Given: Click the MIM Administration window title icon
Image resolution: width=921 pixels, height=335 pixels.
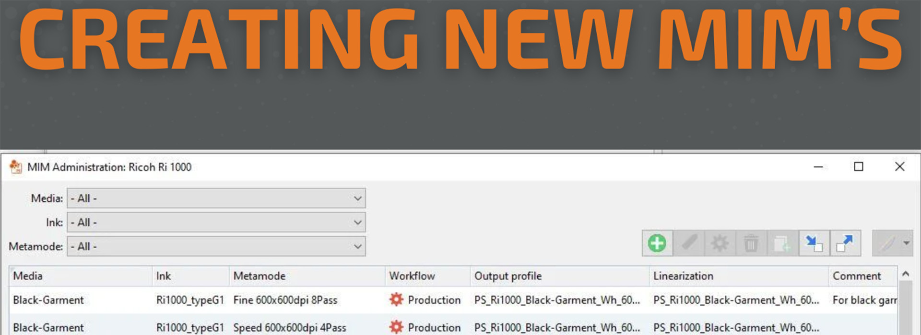Looking at the screenshot, I should tap(16, 167).
